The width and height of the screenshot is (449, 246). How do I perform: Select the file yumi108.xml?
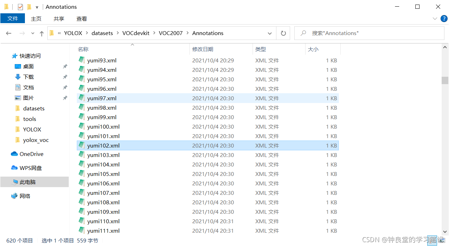click(x=208, y=202)
